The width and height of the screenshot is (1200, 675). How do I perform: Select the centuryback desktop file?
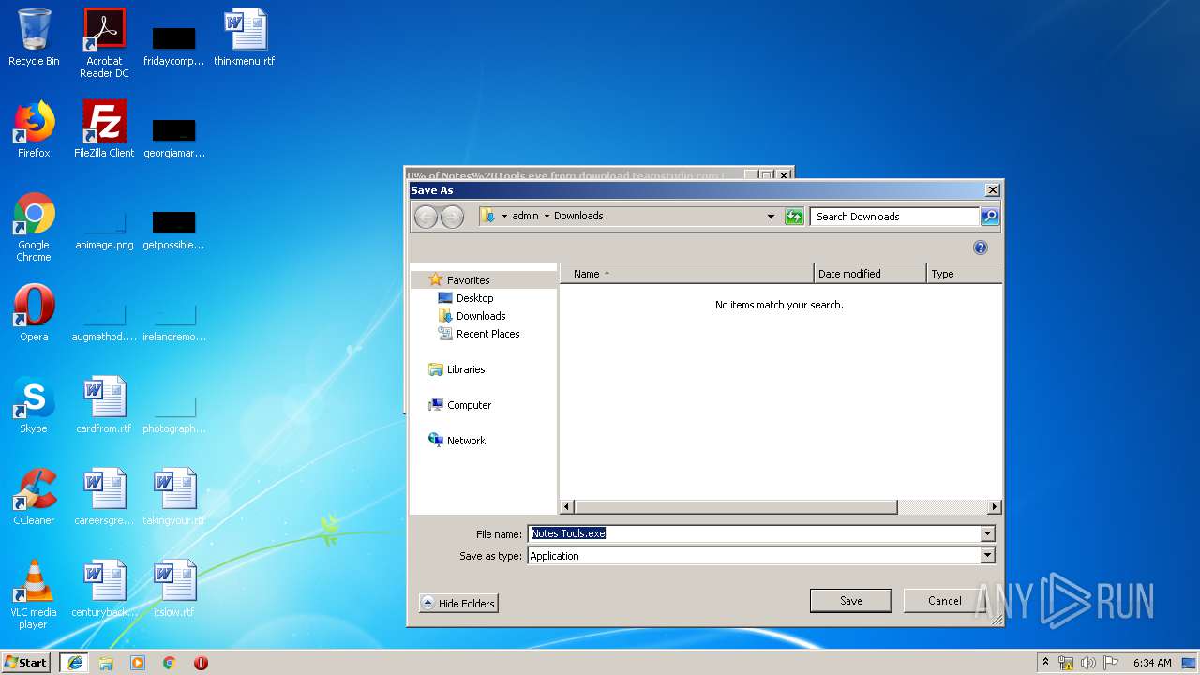(104, 589)
